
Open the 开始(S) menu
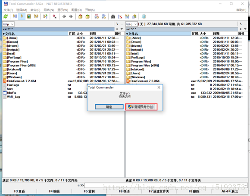(x=90, y=10)
